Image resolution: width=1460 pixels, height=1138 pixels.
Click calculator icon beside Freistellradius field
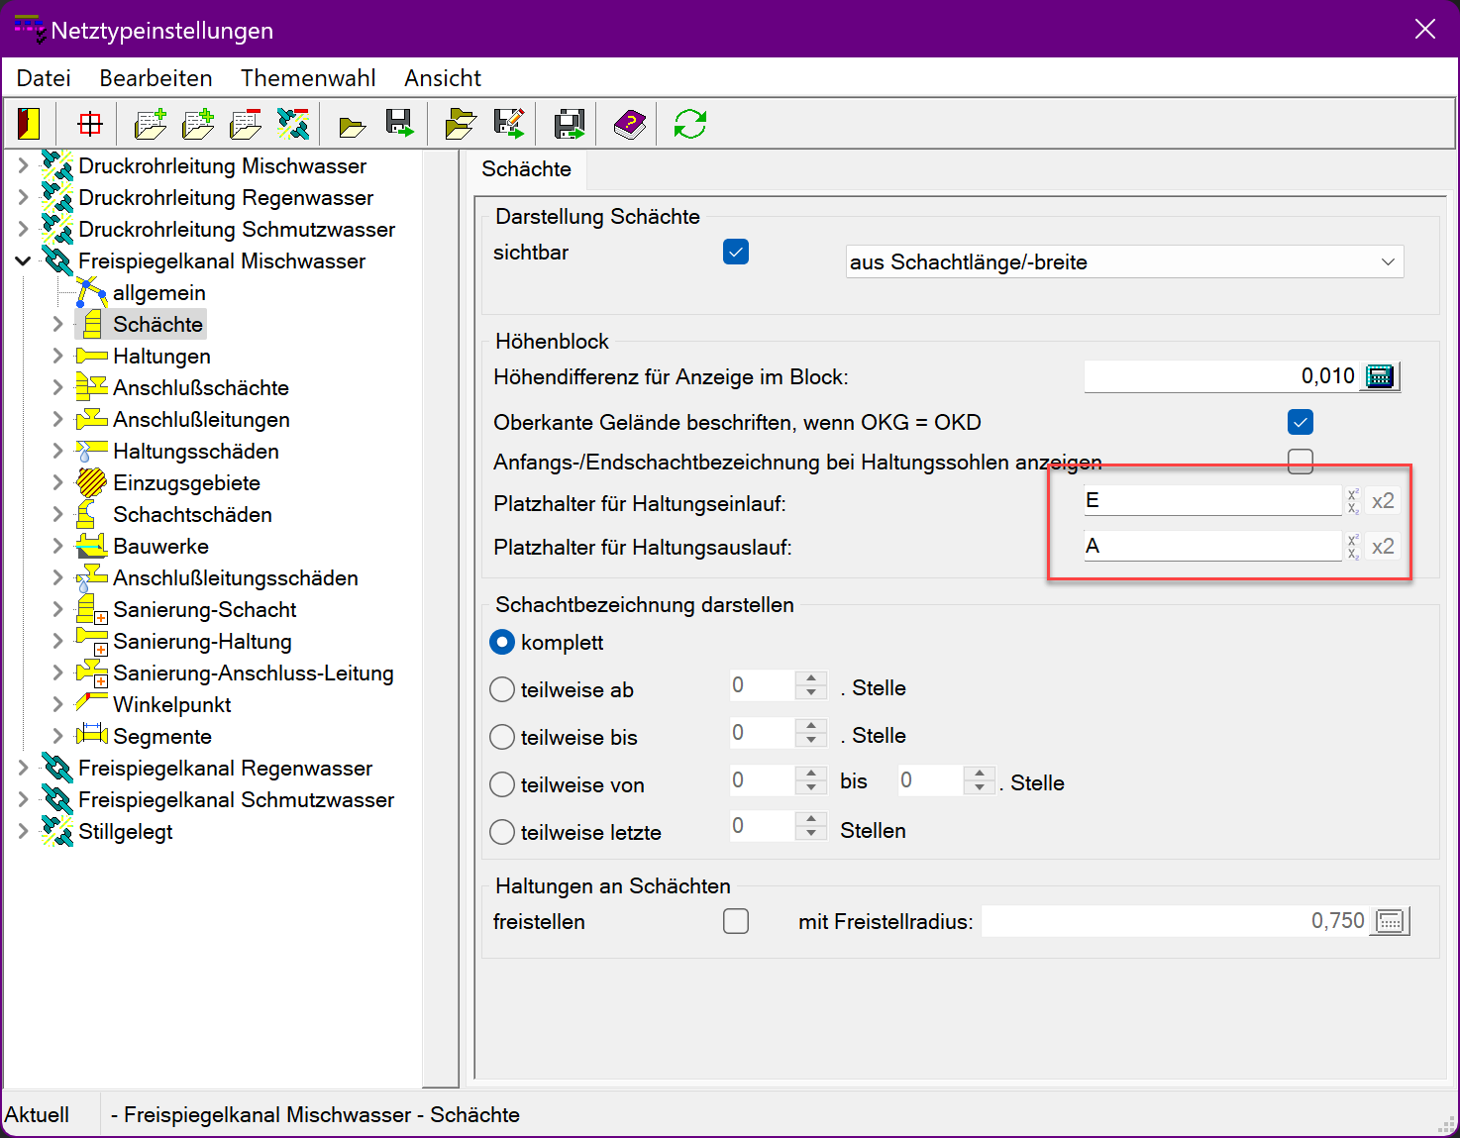(x=1390, y=921)
